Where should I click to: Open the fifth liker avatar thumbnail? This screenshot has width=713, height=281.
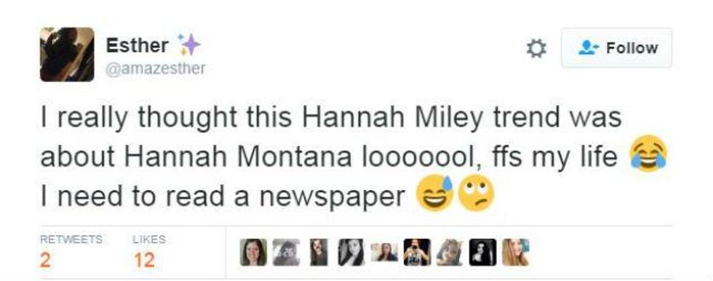coord(384,252)
